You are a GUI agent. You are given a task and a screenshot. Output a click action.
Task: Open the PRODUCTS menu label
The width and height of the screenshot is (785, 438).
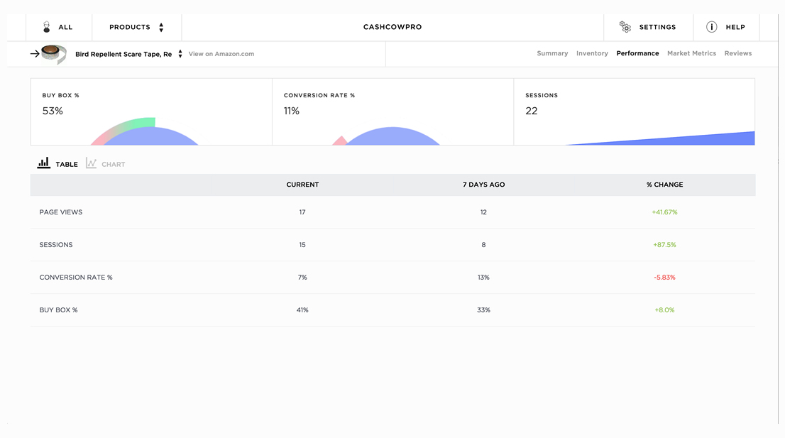point(130,27)
